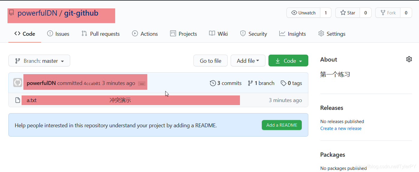View the Security tab

[x=253, y=34]
